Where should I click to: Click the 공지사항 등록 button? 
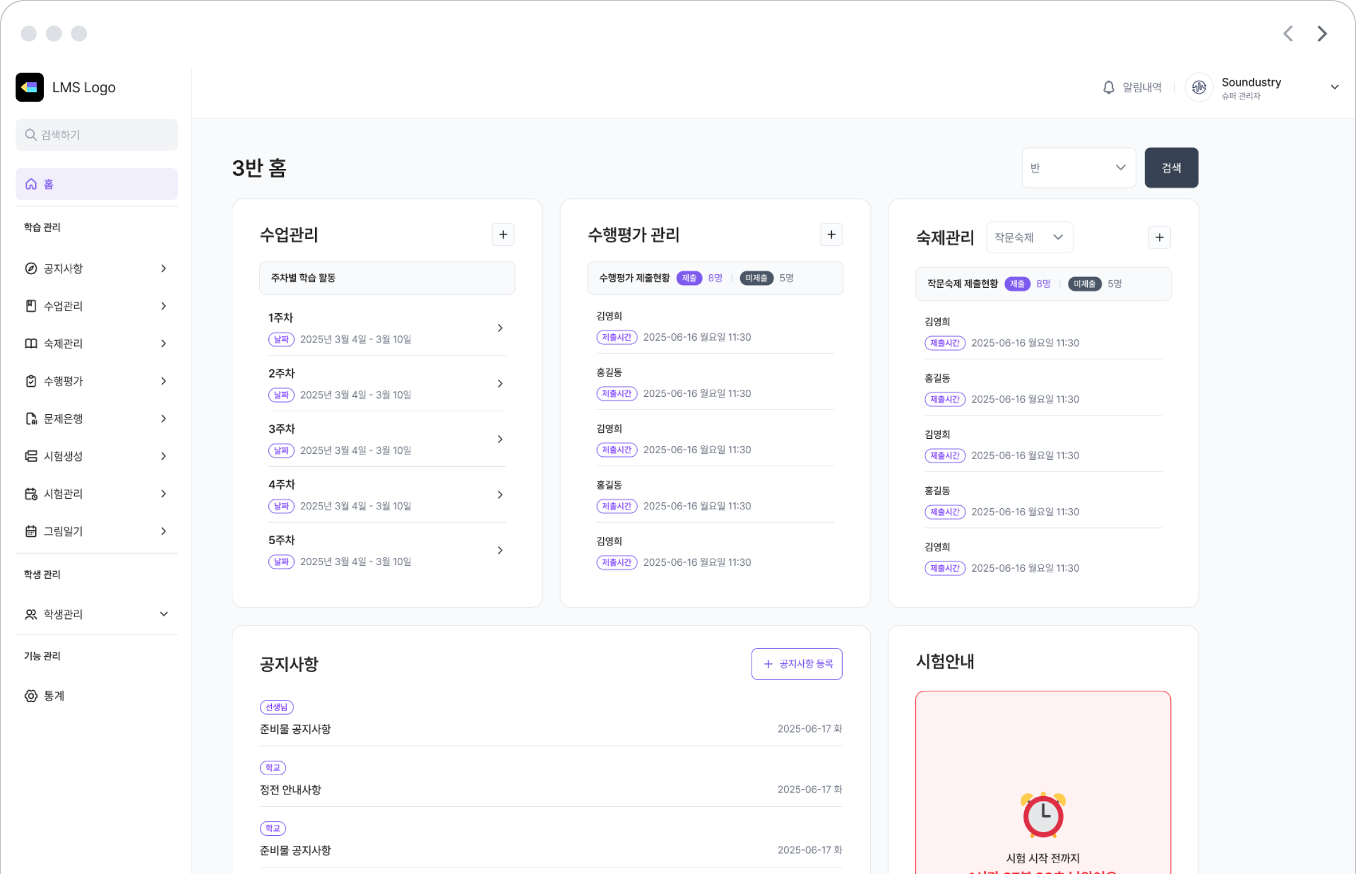(797, 664)
